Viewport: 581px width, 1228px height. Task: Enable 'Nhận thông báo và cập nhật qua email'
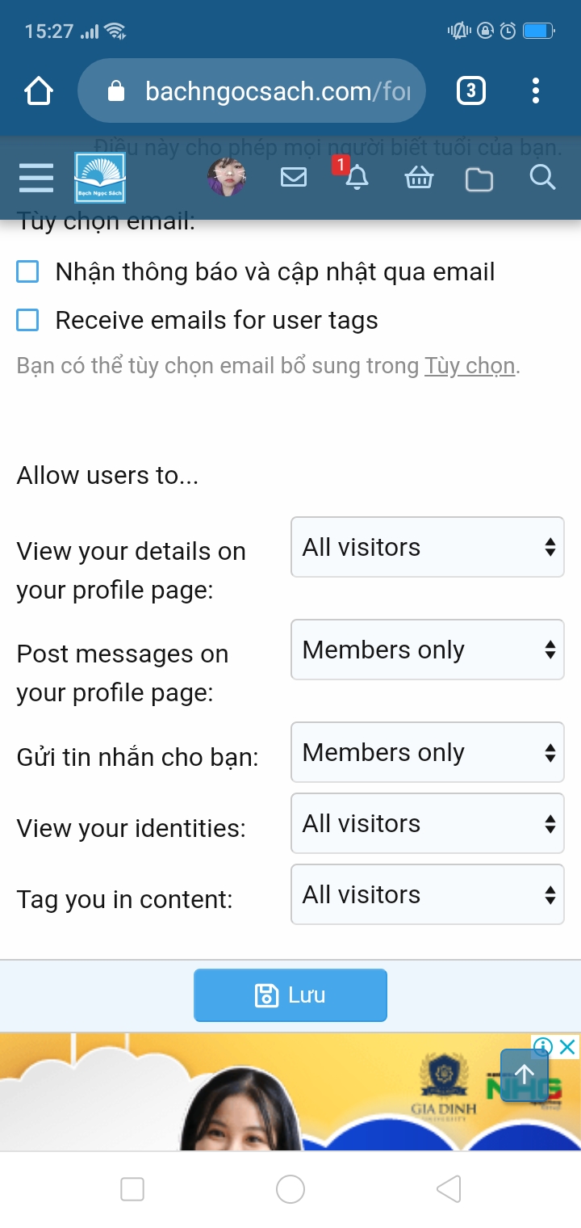point(28,272)
